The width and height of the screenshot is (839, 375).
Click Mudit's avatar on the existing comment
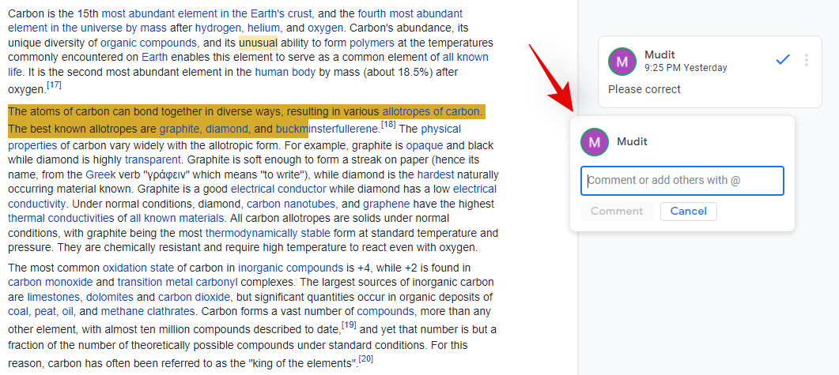click(x=622, y=61)
